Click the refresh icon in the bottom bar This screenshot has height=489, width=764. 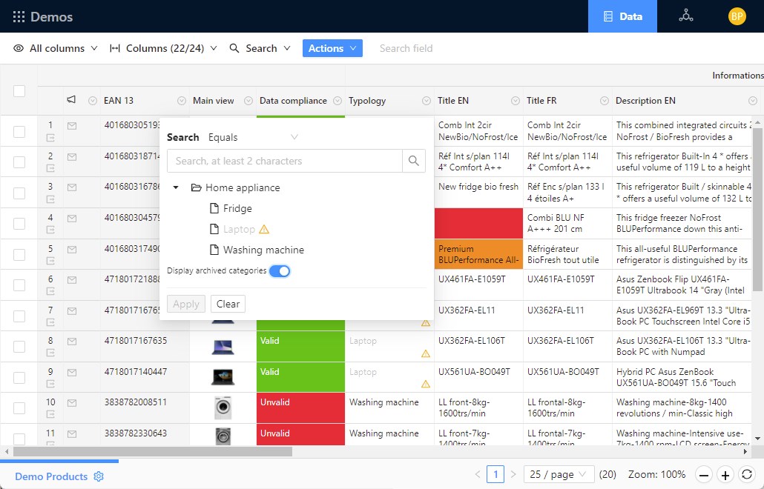pos(747,475)
